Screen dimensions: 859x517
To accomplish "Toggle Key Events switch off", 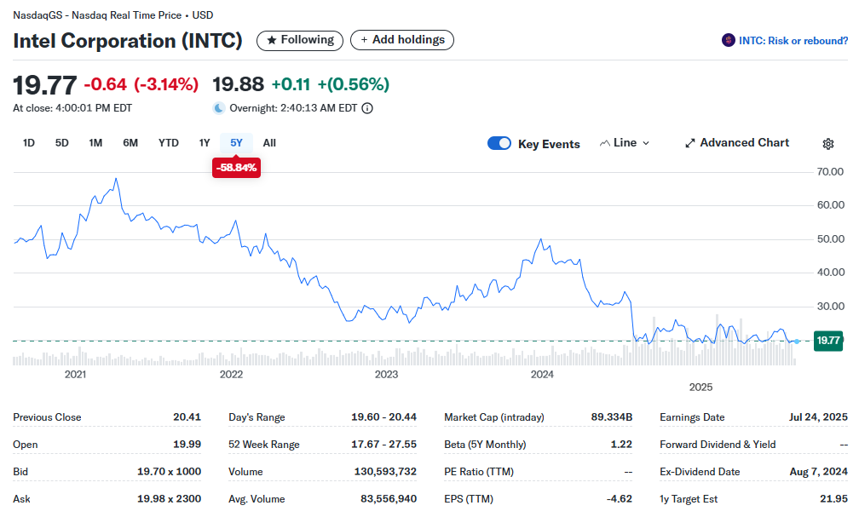I will 499,143.
